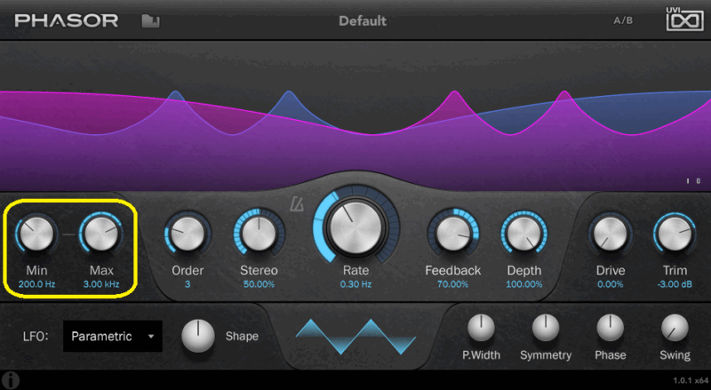Click the -3.00 dB Trim value
The image size is (711, 390).
675,285
